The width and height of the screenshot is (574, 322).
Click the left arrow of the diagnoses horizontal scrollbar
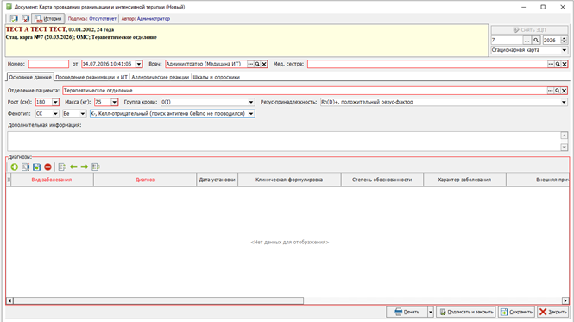(x=9, y=300)
